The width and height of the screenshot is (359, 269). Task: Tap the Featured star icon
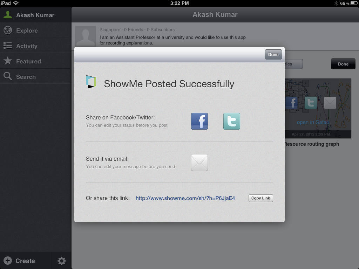(8, 61)
